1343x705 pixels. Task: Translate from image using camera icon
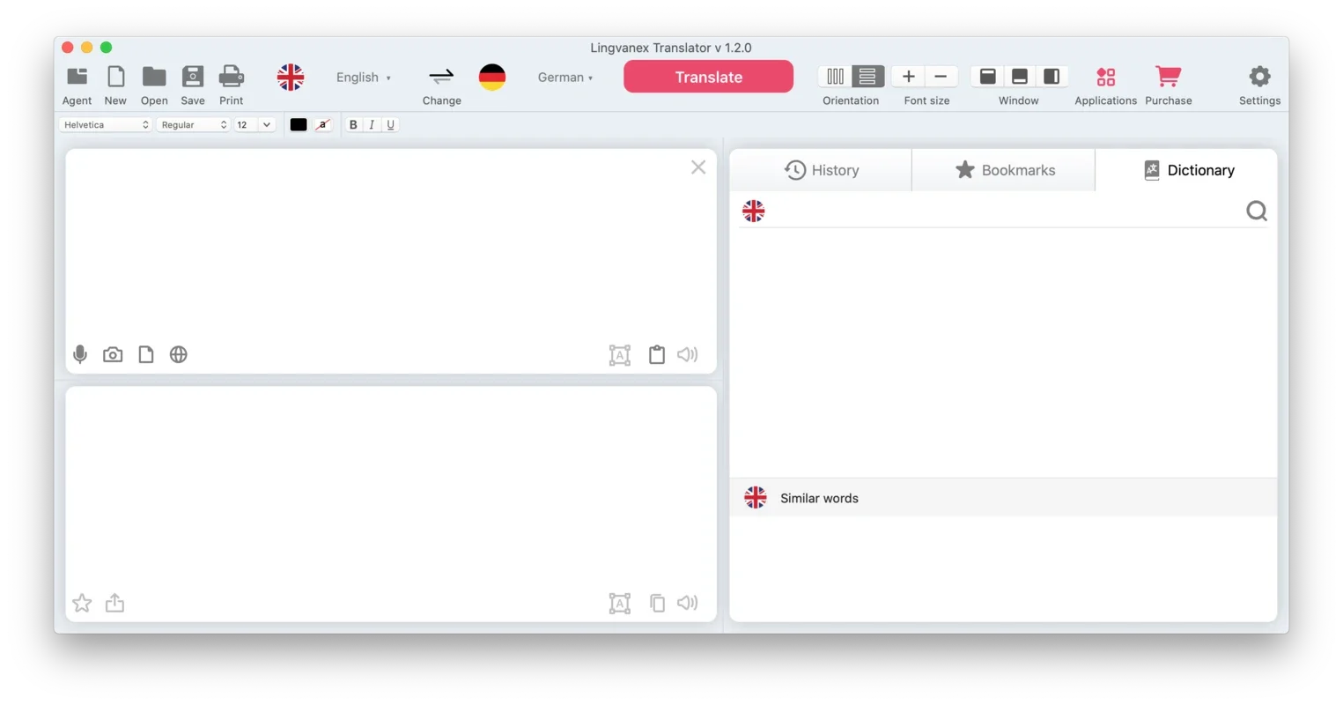[113, 354]
